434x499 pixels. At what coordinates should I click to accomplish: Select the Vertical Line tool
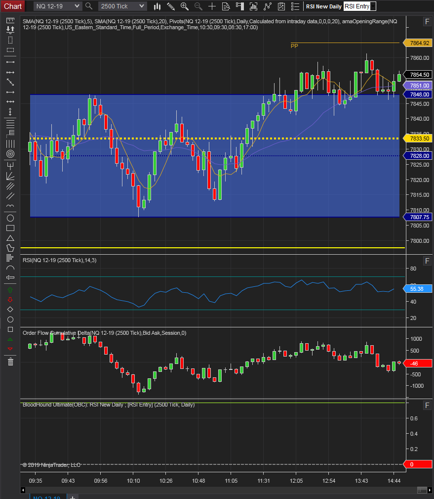(10, 112)
